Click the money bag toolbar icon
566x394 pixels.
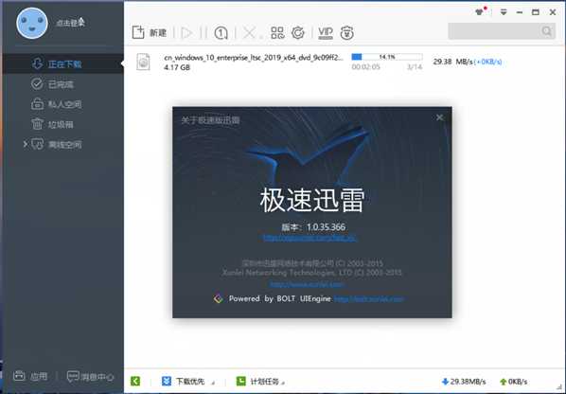pyautogui.click(x=346, y=33)
